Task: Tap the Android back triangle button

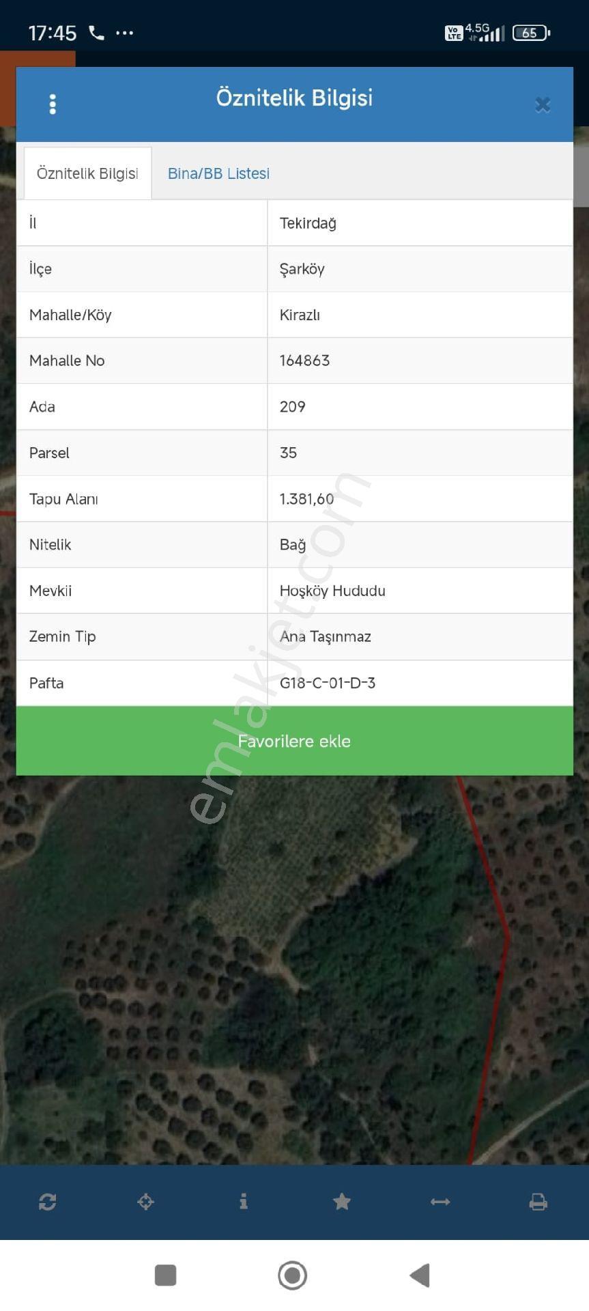Action: 420,1275
